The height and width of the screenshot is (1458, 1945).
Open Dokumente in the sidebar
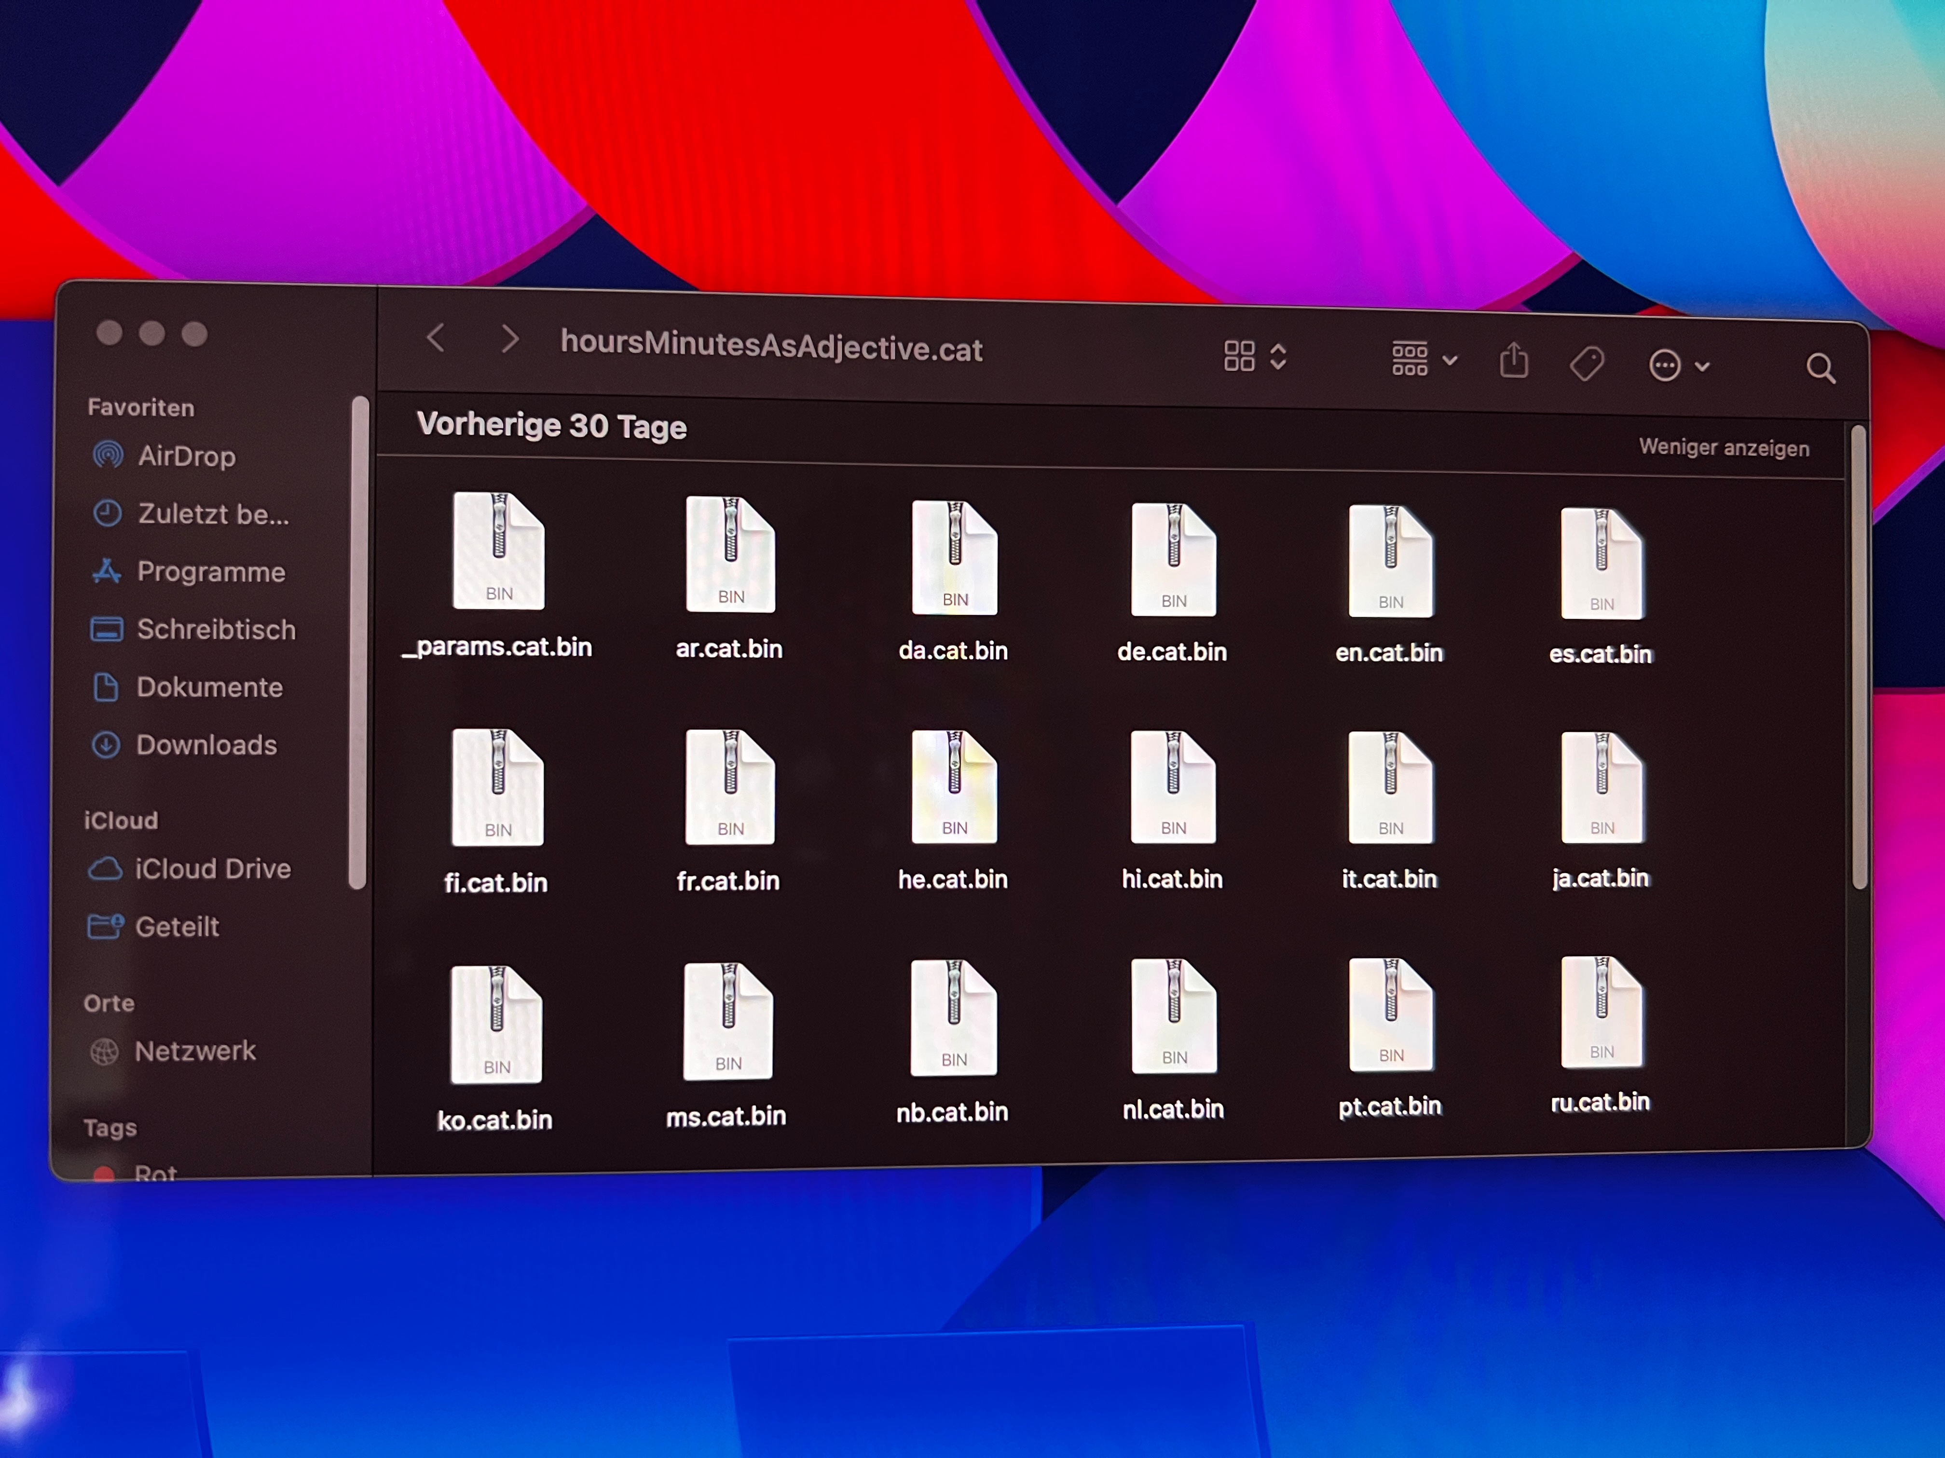[209, 687]
